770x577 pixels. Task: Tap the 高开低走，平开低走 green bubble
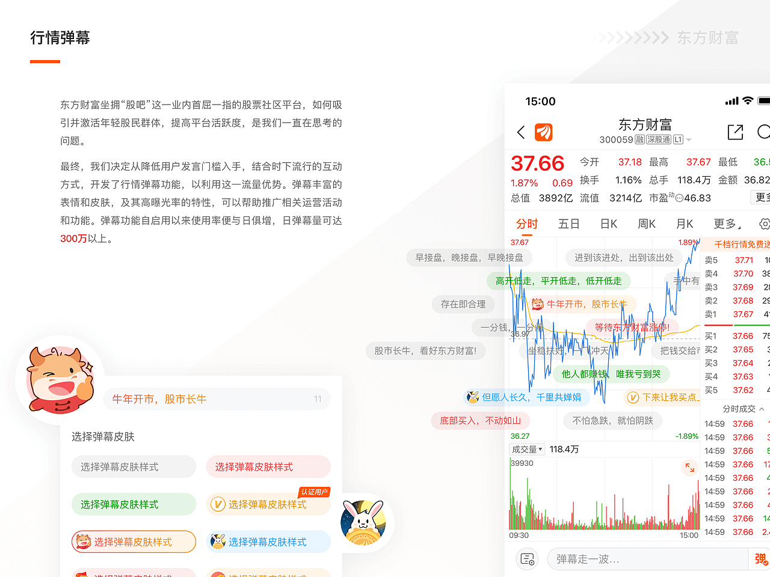click(x=558, y=281)
